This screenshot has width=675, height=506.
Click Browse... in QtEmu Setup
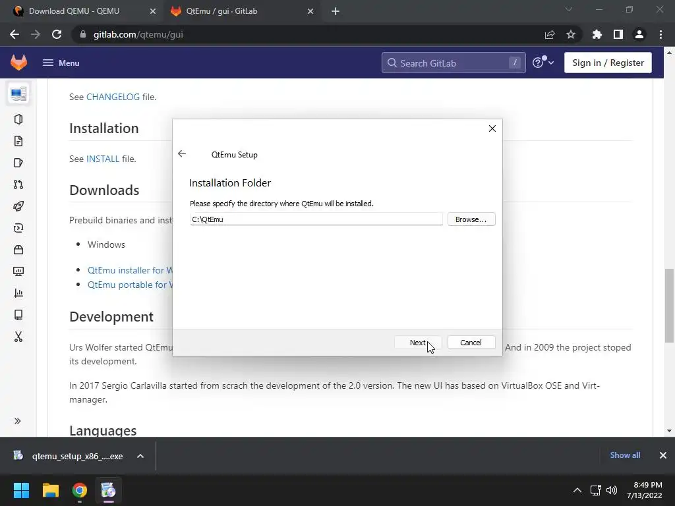471,219
